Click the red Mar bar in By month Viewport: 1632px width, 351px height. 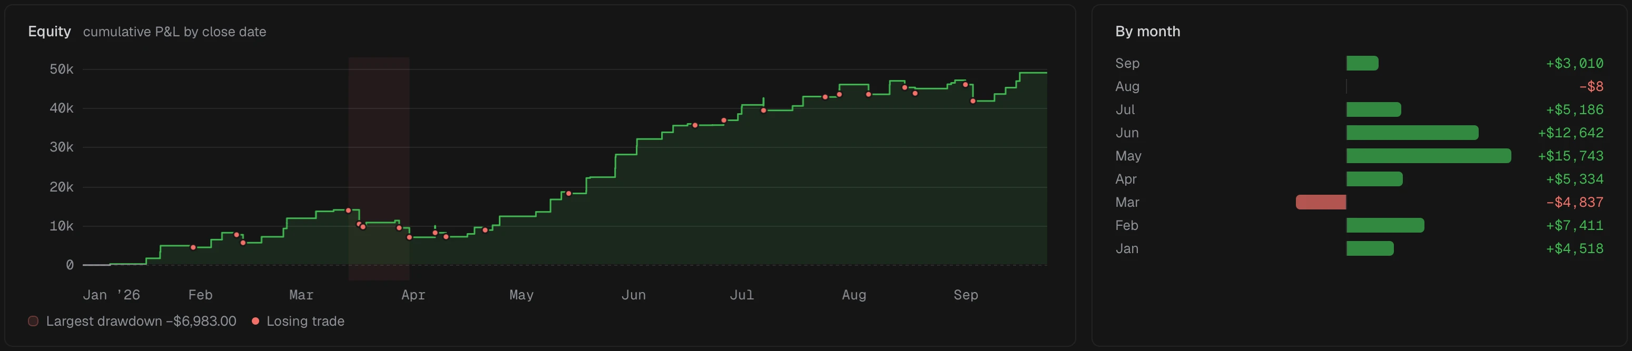[1321, 203]
